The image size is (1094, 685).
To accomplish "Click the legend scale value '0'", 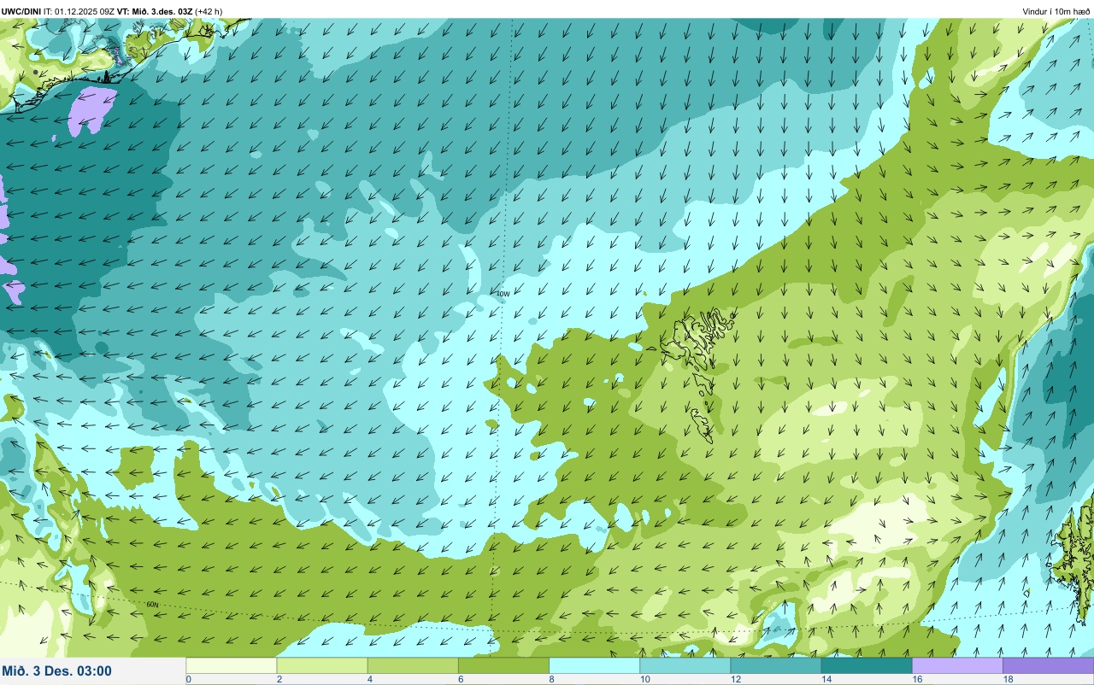I will click(188, 679).
